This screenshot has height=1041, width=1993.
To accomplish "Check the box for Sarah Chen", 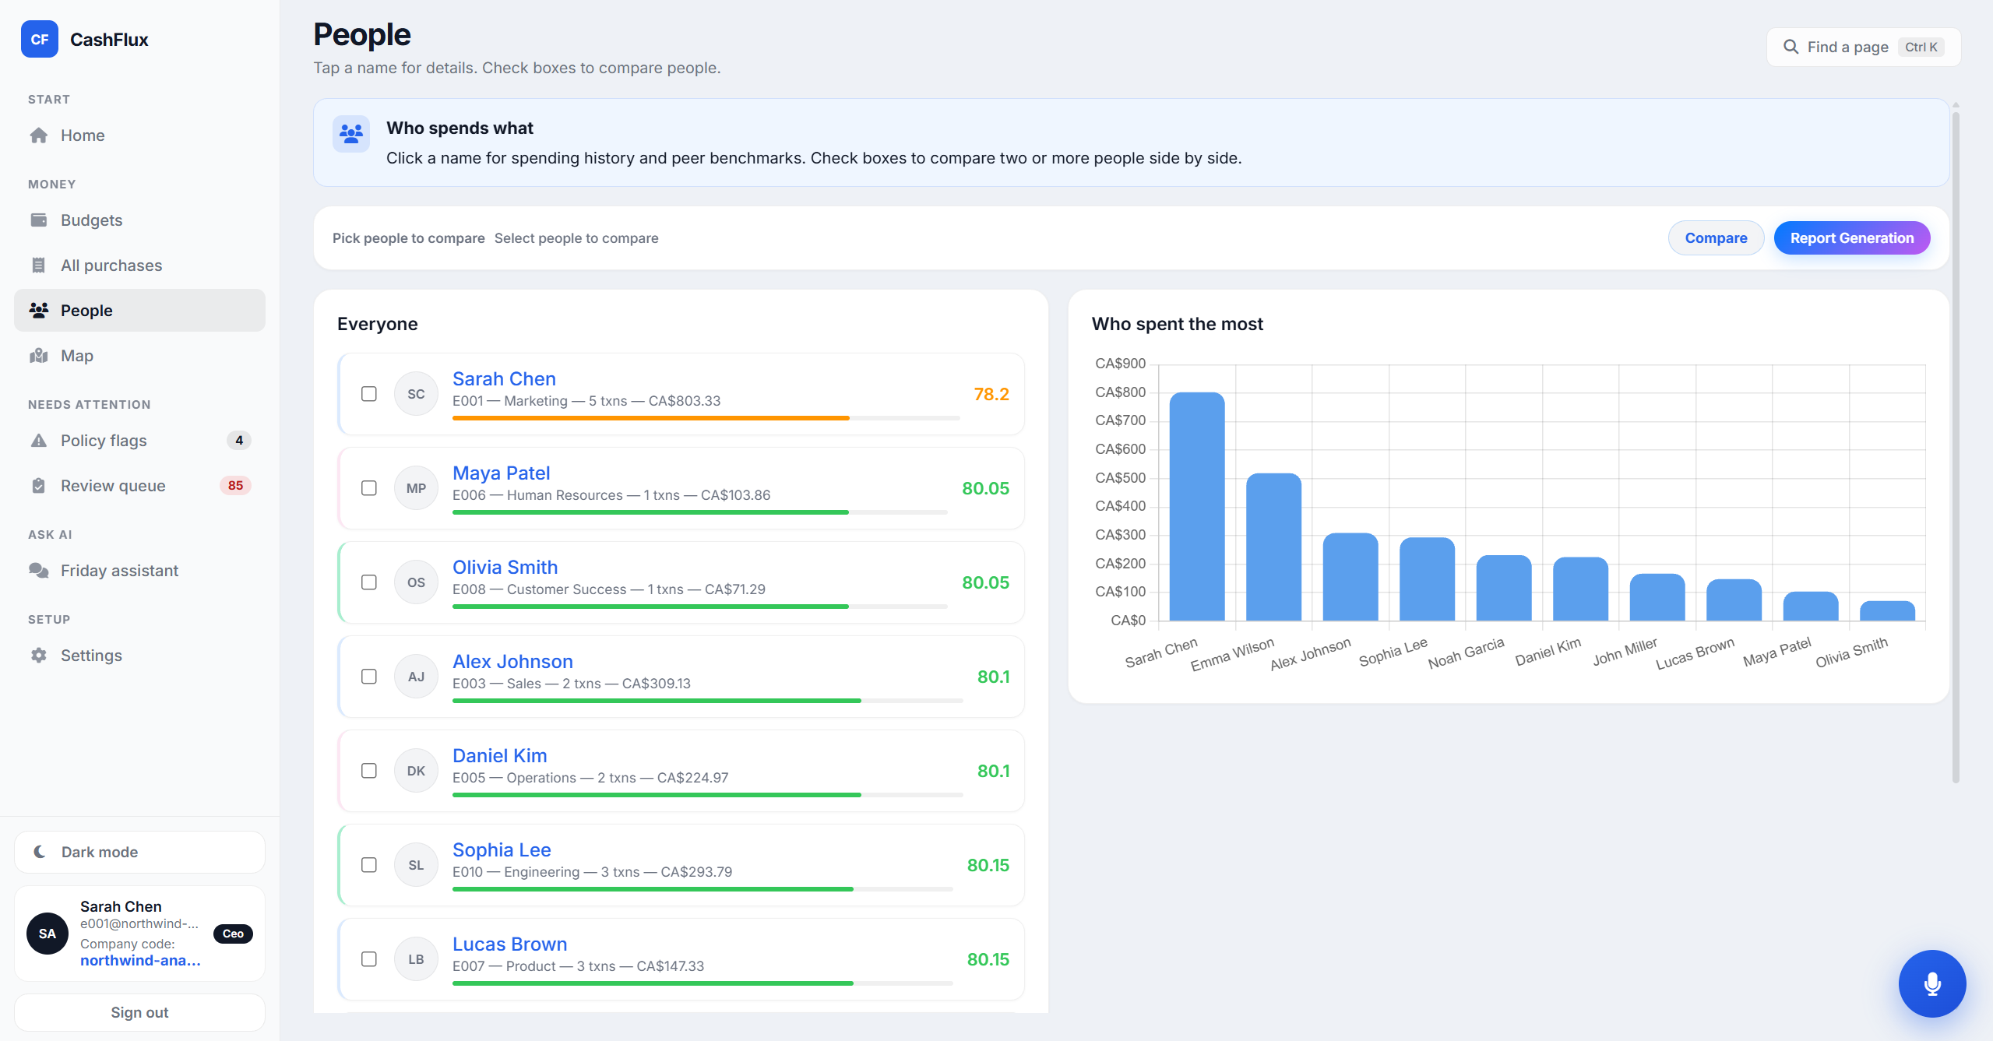I will (369, 394).
